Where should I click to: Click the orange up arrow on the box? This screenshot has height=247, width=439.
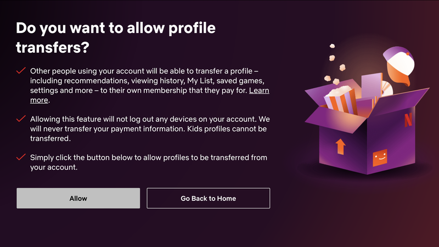click(340, 147)
